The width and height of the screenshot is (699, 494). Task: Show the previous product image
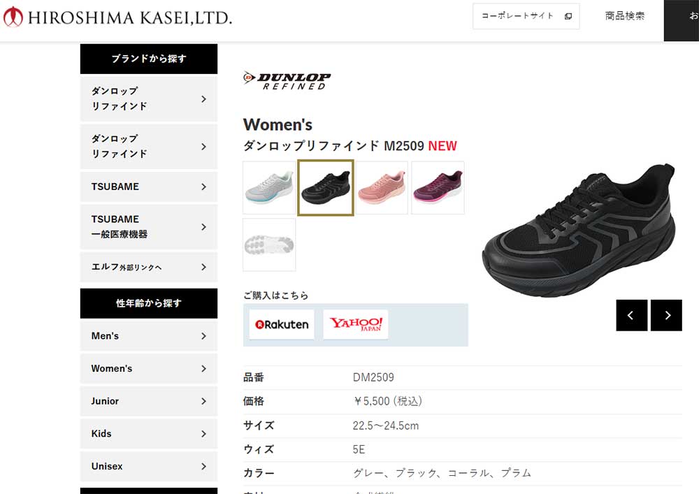632,315
